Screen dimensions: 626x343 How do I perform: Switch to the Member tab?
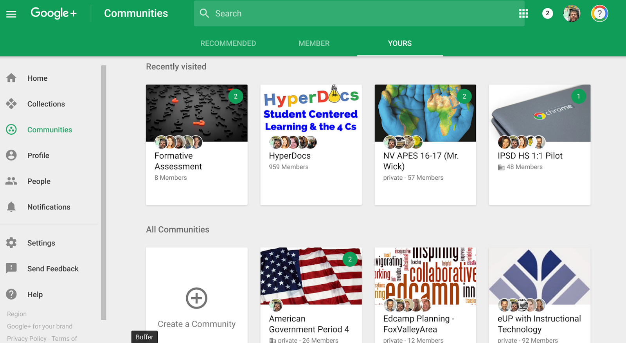click(314, 43)
